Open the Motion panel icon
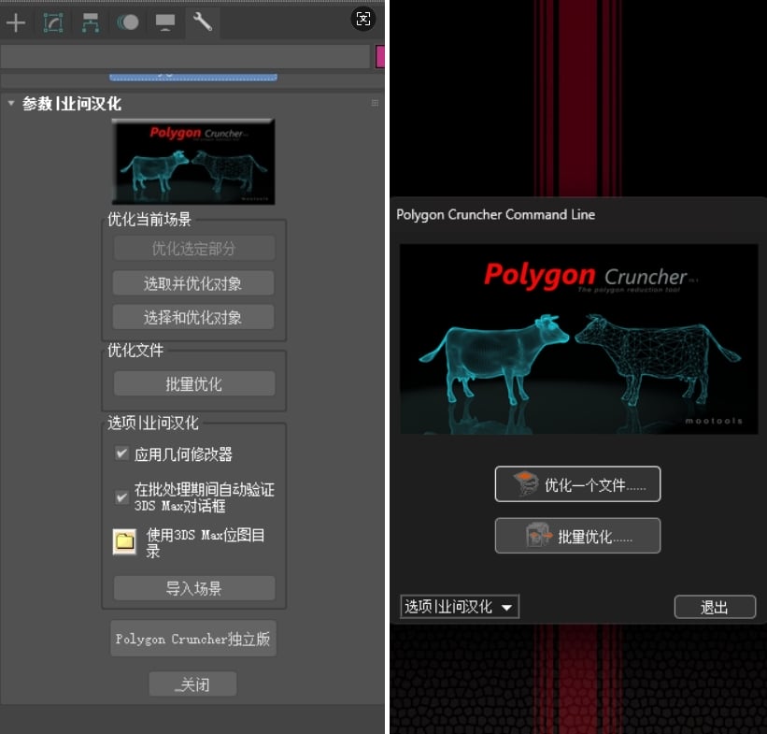Image resolution: width=767 pixels, height=734 pixels. point(128,22)
